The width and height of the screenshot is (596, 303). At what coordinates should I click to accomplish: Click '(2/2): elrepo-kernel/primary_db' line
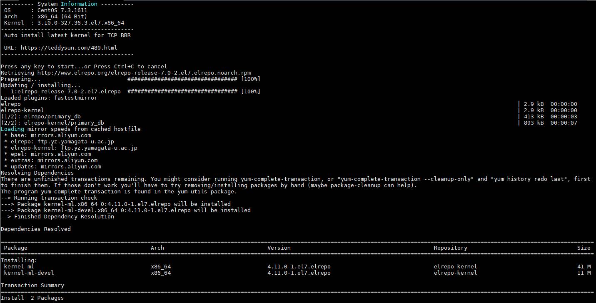pos(52,123)
